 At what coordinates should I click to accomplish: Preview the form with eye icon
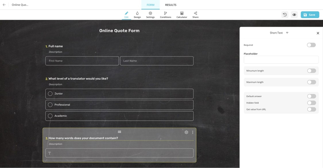click(x=294, y=15)
